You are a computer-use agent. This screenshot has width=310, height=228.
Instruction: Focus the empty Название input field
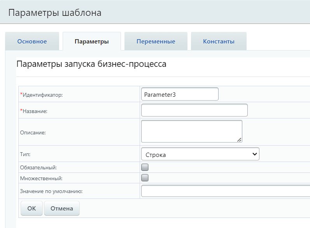194,110
